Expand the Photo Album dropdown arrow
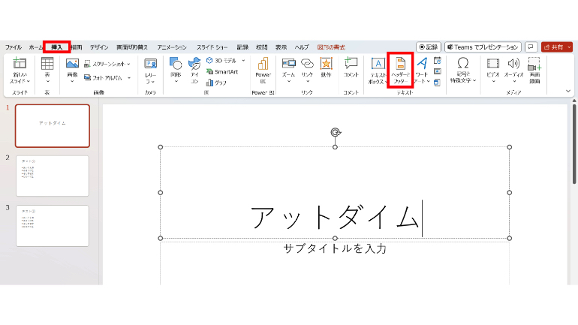Screen dimensions: 578x325 [129, 78]
